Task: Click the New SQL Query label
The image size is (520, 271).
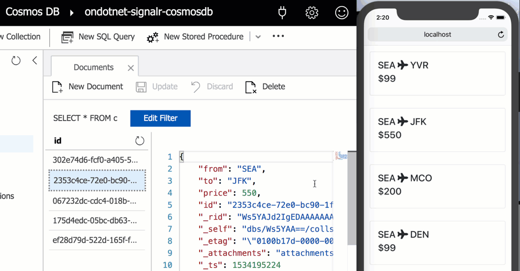Action: click(107, 37)
